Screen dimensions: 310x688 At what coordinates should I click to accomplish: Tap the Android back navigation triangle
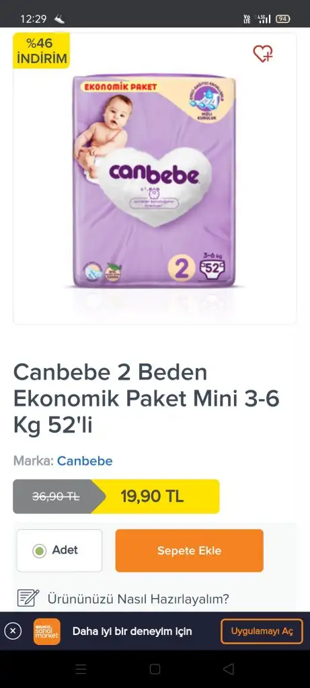(x=228, y=669)
